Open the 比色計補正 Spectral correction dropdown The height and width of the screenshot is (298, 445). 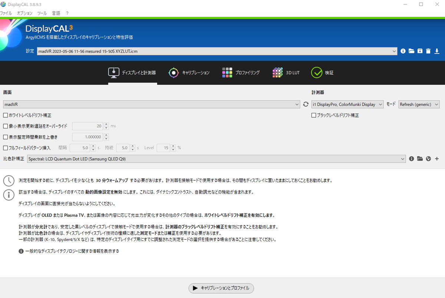pos(217,159)
